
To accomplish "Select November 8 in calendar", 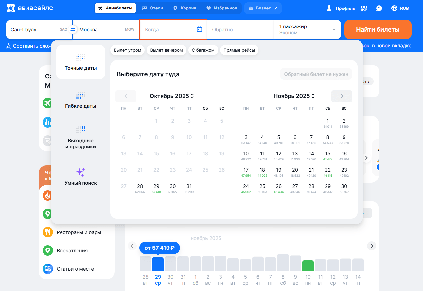I will point(328,139).
